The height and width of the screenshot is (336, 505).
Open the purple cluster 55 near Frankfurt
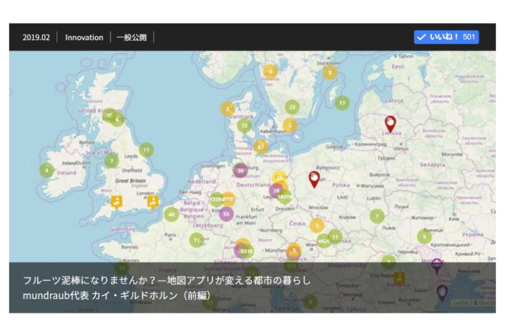pos(226,214)
